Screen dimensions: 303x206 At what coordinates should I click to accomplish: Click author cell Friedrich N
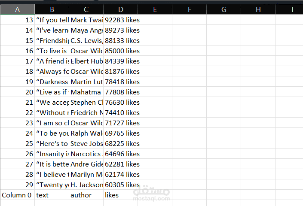(86, 112)
